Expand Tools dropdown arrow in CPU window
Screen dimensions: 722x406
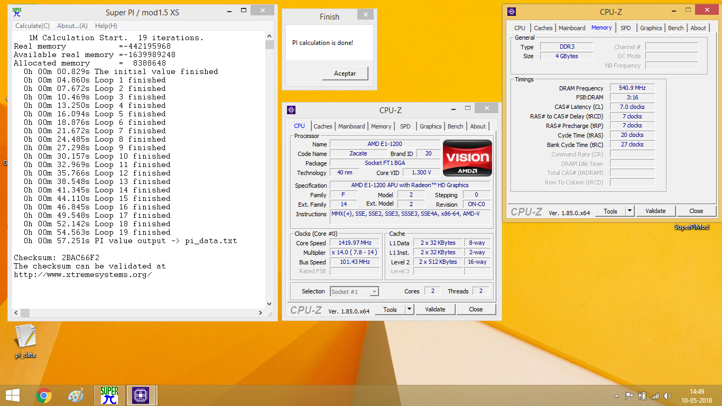409,309
